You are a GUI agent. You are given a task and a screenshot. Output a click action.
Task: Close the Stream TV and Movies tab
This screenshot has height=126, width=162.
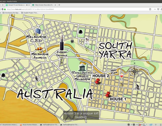(x=29, y=5)
